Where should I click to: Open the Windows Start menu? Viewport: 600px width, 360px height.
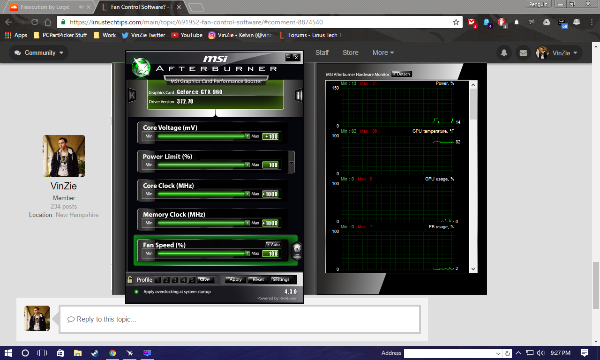(x=8, y=353)
